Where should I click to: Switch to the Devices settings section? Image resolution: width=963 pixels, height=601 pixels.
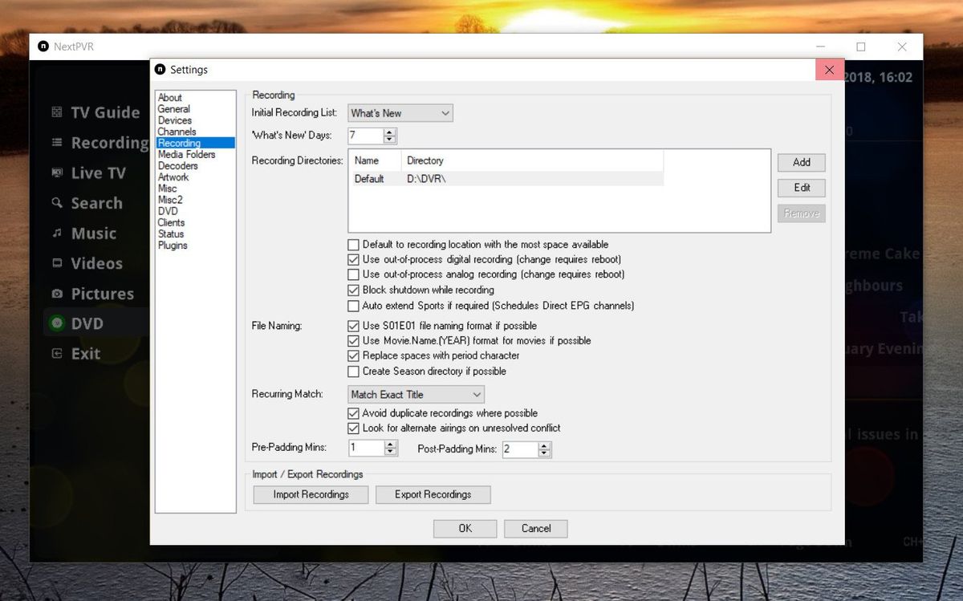pyautogui.click(x=173, y=120)
